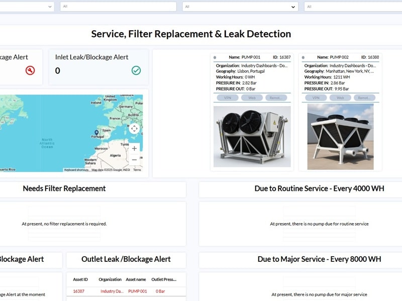
Task: Click the Portugal location pin on map
Action: point(96,133)
